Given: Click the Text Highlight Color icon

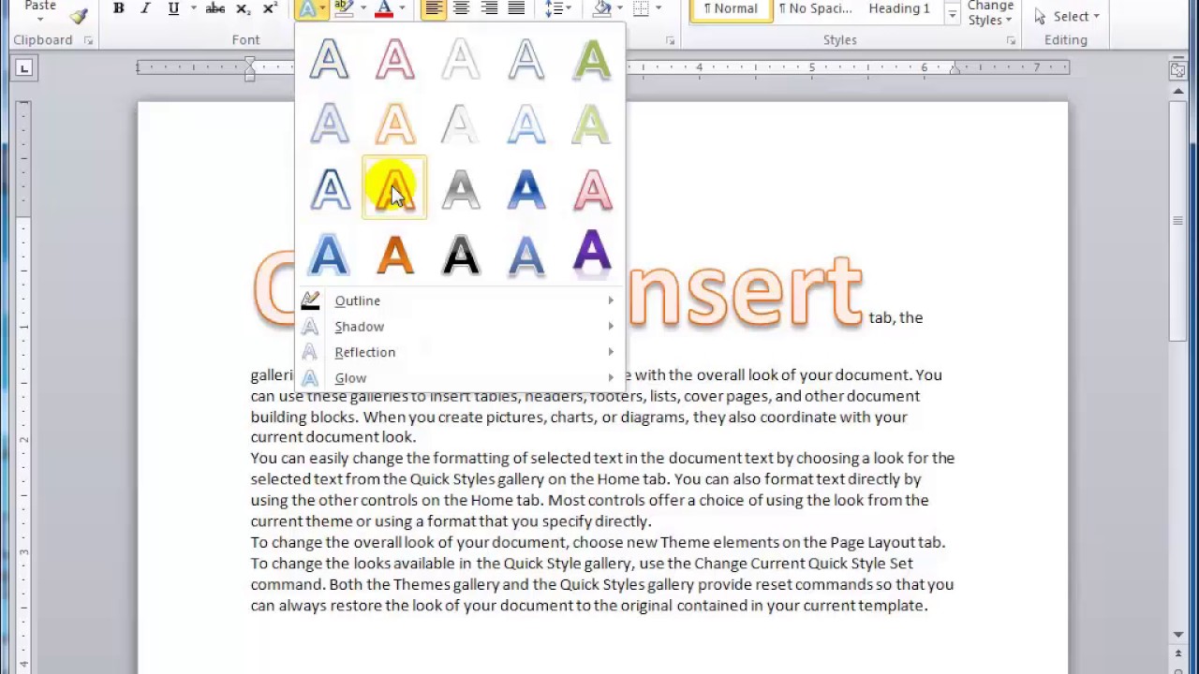Looking at the screenshot, I should click(343, 8).
